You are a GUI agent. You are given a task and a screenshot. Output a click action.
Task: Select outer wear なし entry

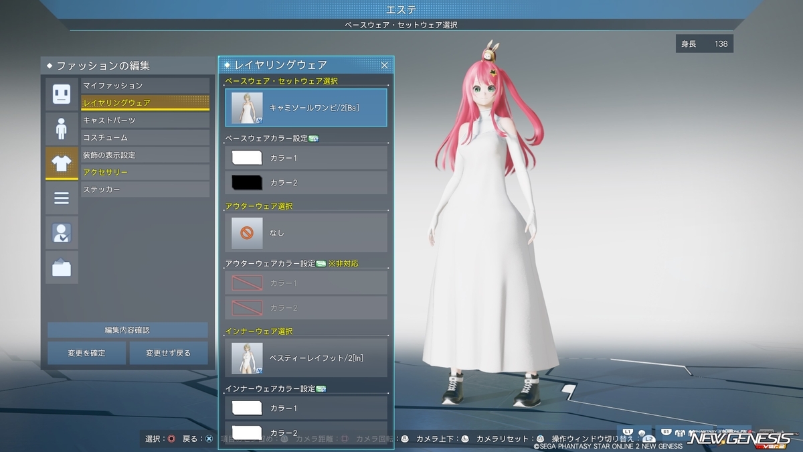[306, 232]
